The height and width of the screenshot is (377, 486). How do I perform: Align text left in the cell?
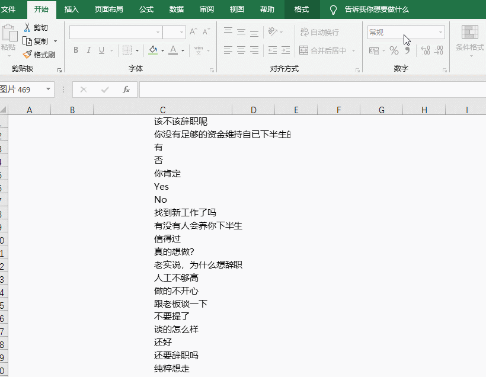coord(228,50)
